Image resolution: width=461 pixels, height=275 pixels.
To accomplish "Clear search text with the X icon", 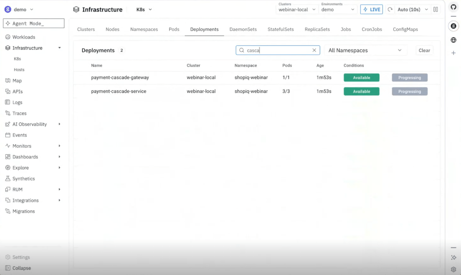I will [314, 50].
